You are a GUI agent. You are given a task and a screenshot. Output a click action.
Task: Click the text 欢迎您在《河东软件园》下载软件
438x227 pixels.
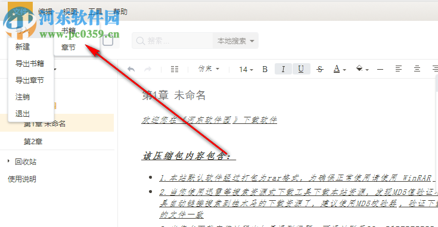[x=209, y=120]
